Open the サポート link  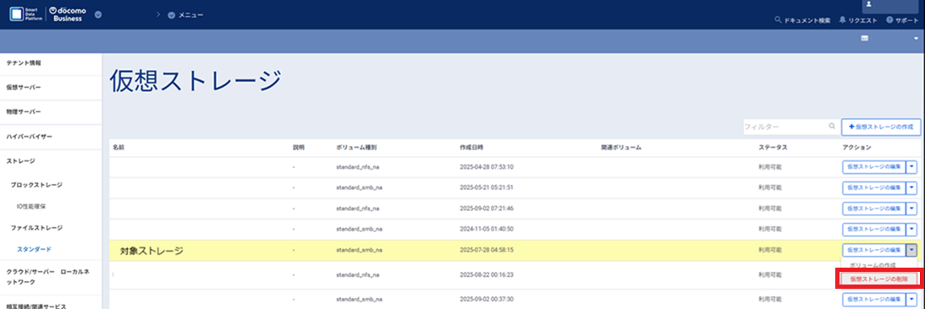click(x=906, y=20)
